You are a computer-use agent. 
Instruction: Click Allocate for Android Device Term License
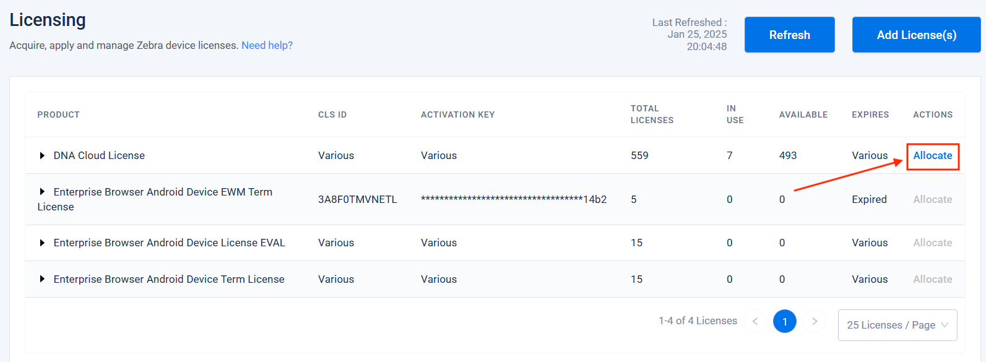[x=932, y=279]
